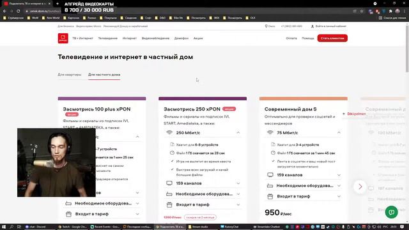Viewport: 409px width, 230px height.
Task: Expand 159 каналов chevron in Засмотрись 250 card
Action: pos(238,183)
